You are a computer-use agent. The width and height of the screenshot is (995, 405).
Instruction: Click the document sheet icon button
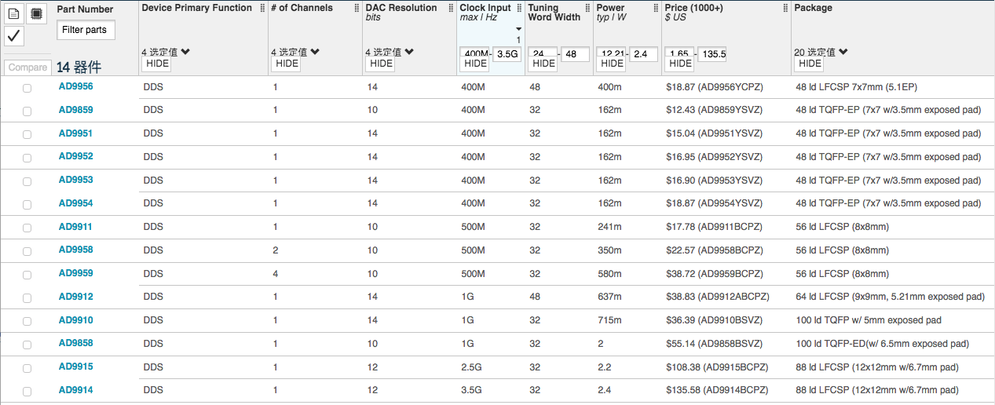pyautogui.click(x=14, y=13)
